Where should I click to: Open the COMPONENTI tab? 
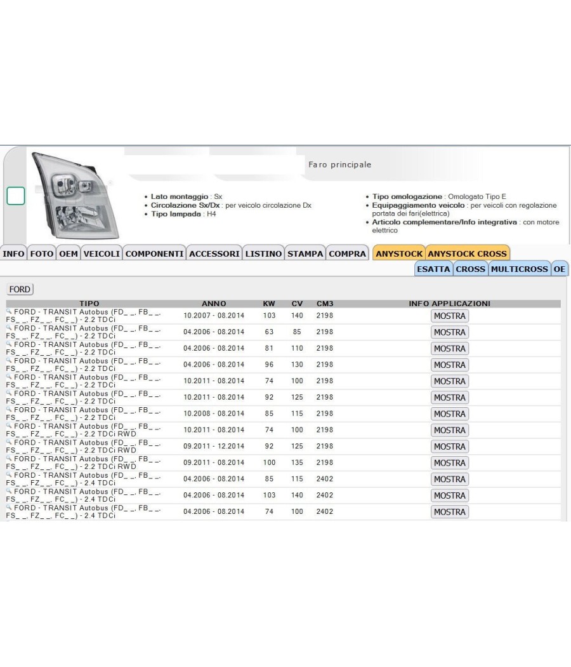pyautogui.click(x=155, y=254)
